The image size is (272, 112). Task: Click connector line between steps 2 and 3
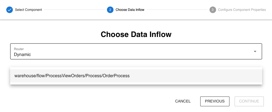(177, 10)
